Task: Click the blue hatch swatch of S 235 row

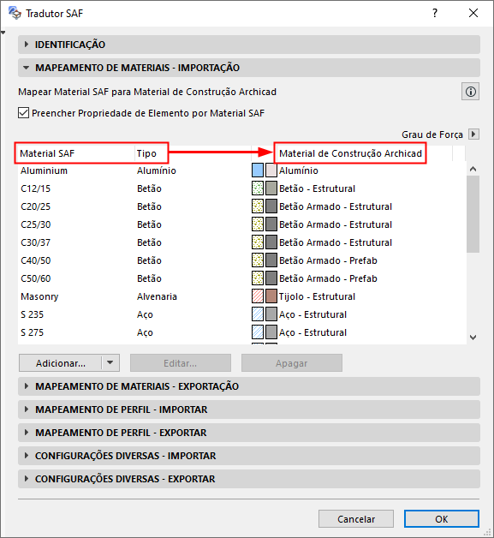Action: pyautogui.click(x=258, y=314)
